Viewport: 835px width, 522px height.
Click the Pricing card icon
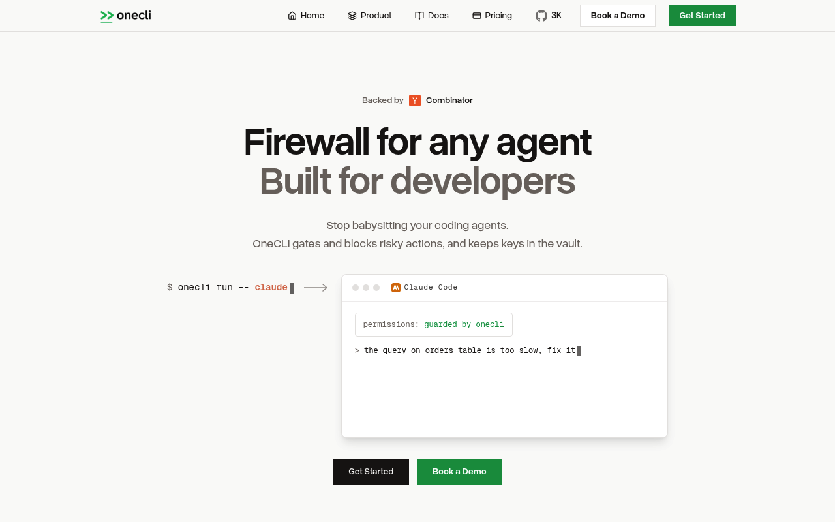coord(477,16)
